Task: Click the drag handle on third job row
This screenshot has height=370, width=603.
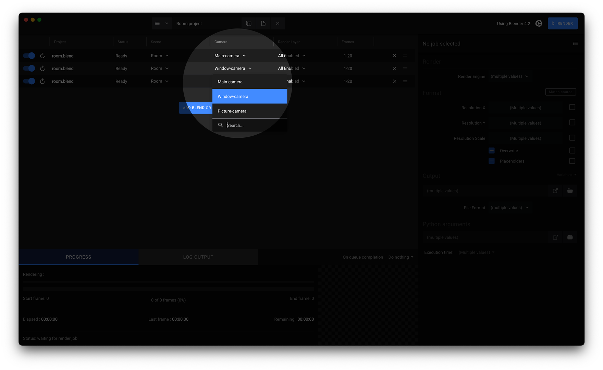Action: point(405,81)
